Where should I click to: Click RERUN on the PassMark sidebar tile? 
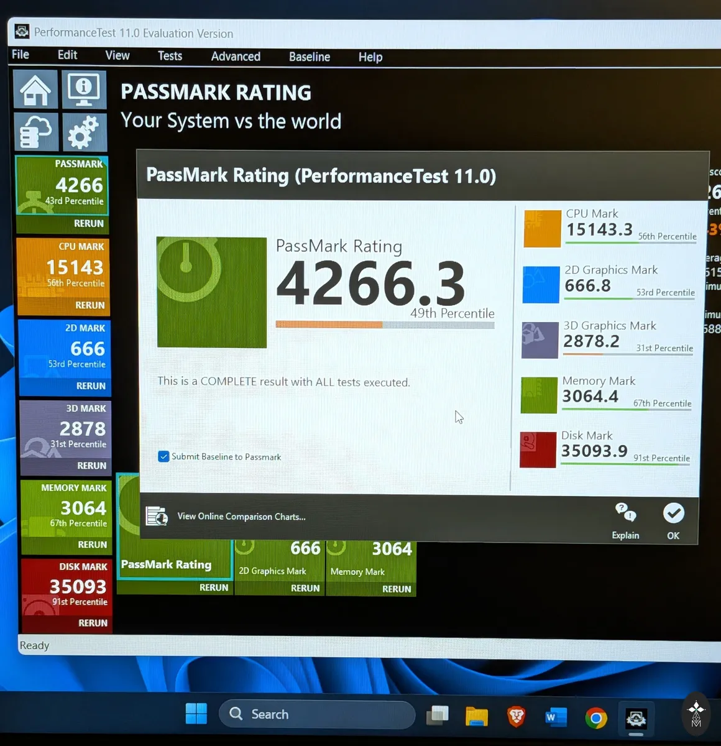[89, 223]
